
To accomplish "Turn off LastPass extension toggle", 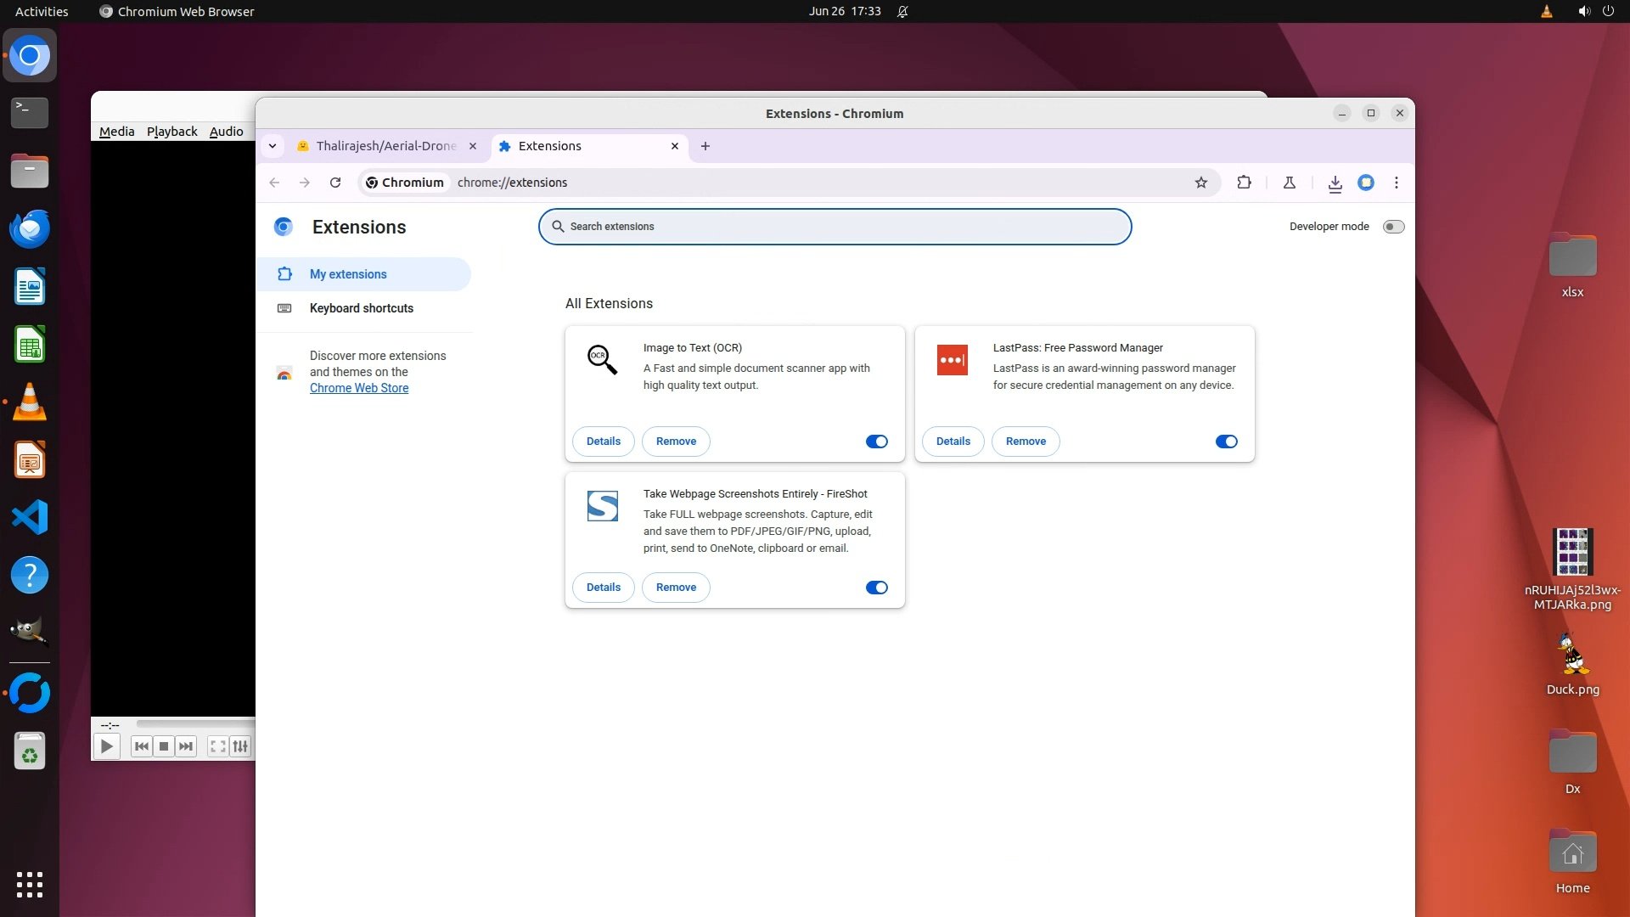I will pos(1226,442).
